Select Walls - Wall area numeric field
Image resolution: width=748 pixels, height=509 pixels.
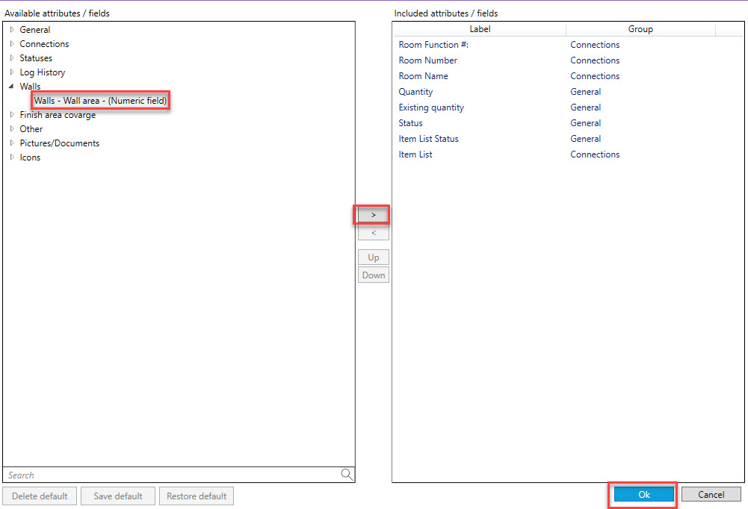click(100, 101)
